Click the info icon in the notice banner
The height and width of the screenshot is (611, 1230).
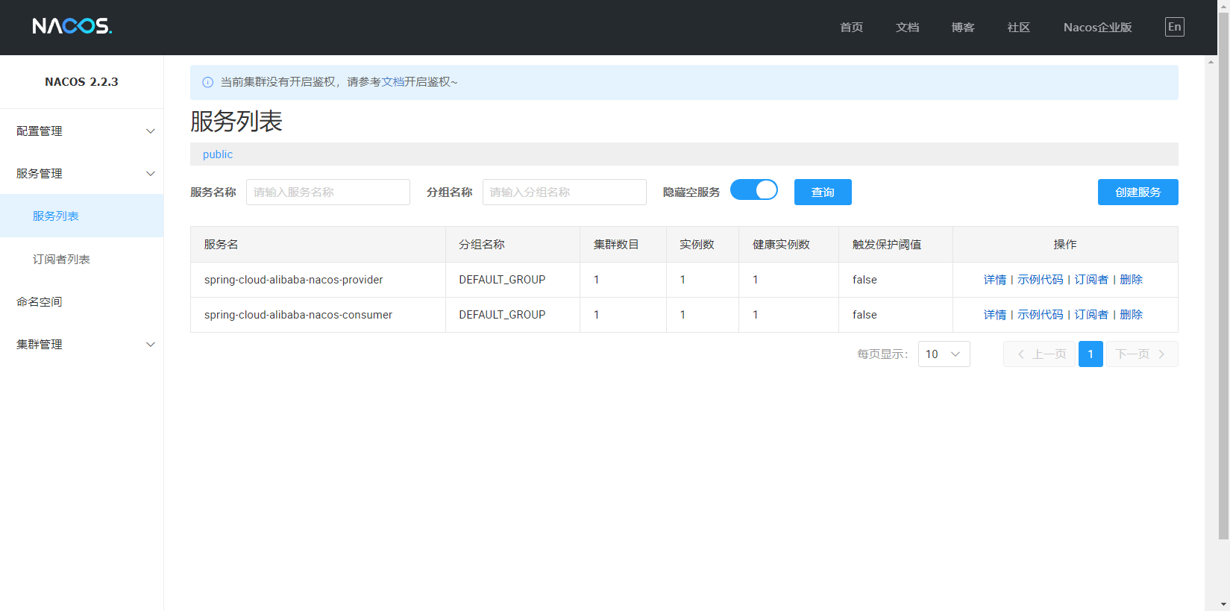click(207, 82)
